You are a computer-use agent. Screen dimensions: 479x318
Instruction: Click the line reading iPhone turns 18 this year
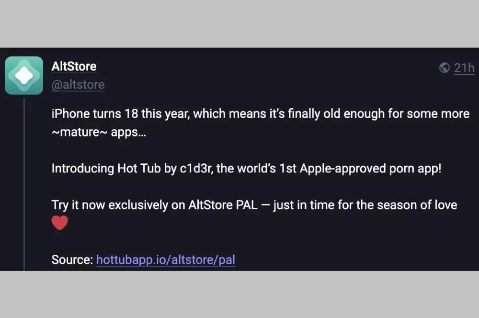pos(192,114)
